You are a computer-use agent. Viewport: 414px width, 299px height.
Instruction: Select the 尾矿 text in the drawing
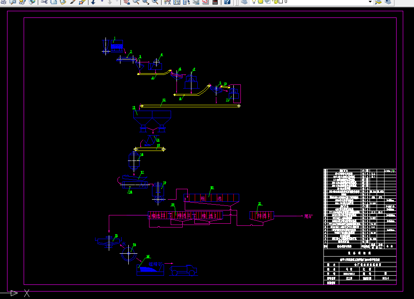pos(309,216)
